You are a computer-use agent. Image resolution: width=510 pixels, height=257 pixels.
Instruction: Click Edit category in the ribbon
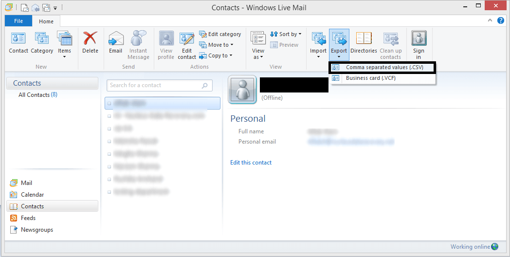point(220,34)
